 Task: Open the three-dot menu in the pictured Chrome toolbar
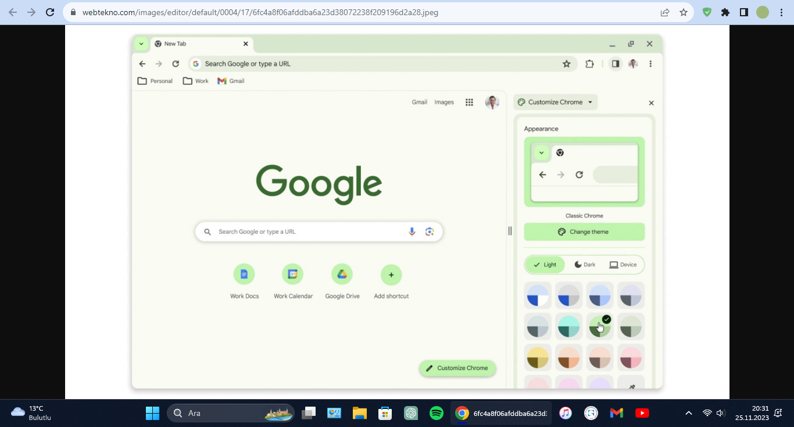tap(650, 64)
